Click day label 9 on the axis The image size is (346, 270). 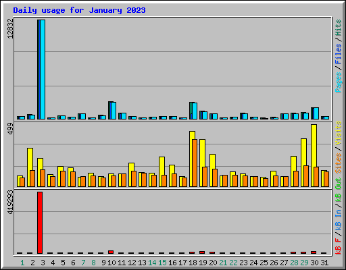pos(103,263)
